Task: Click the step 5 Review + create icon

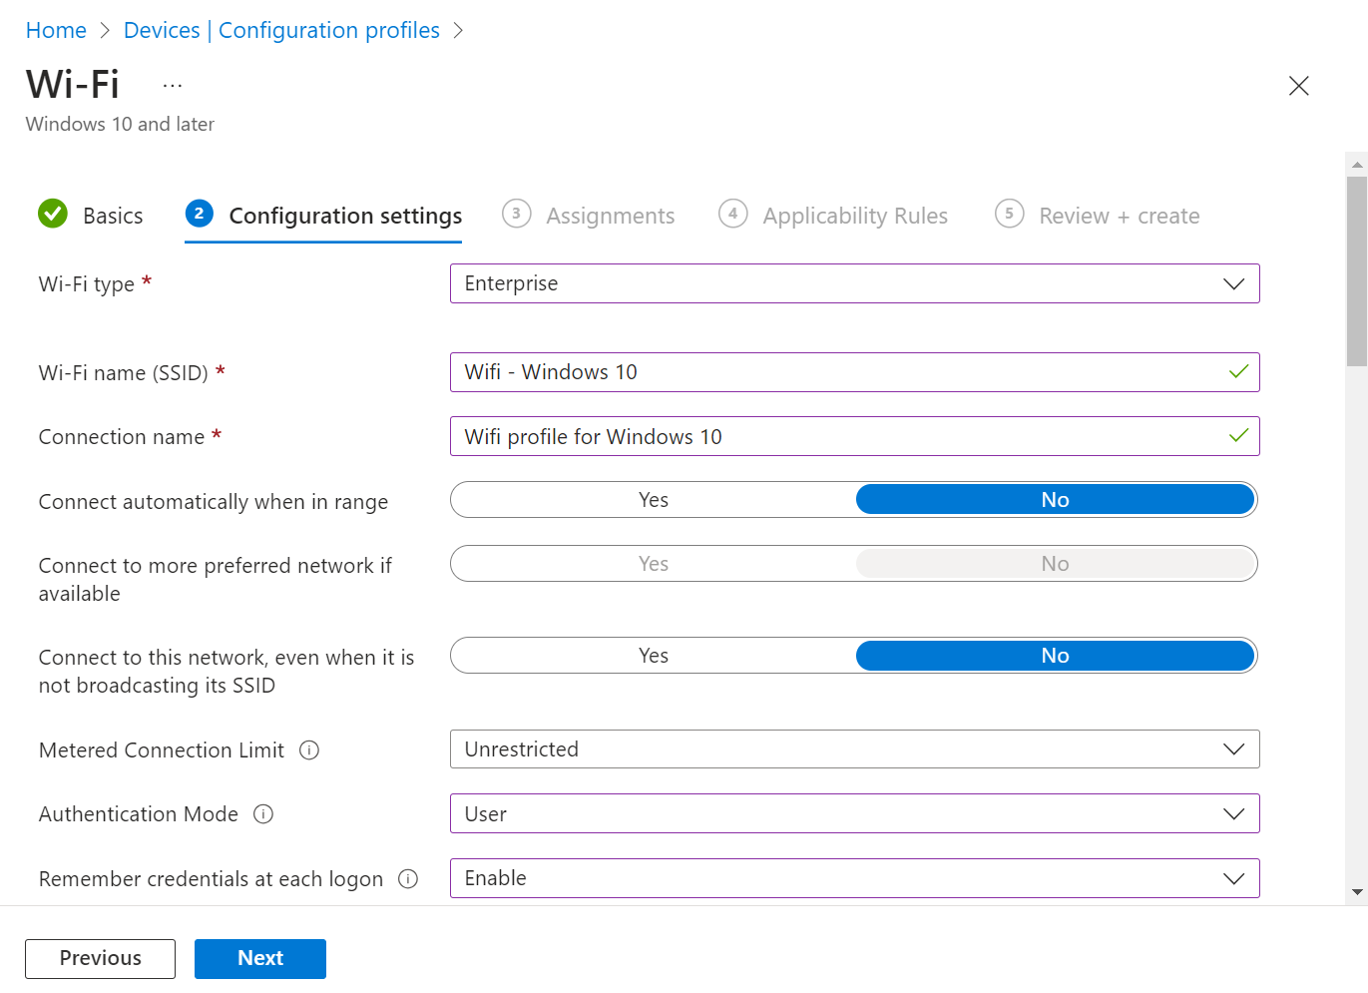Action: (x=1009, y=214)
